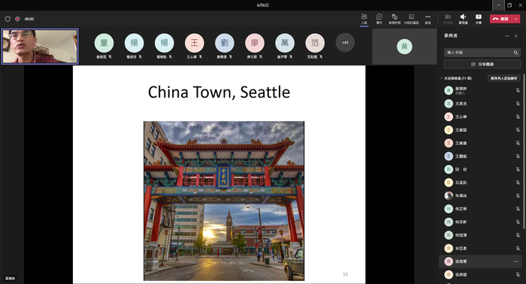Viewport: 526px width, 284px height.
Task: Click the presenter's webcam video thumbnail
Action: pyautogui.click(x=40, y=47)
